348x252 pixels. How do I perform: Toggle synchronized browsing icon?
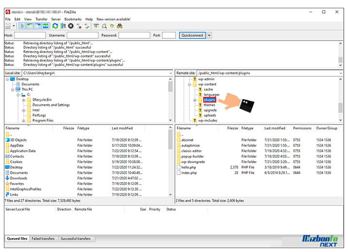tap(112, 26)
